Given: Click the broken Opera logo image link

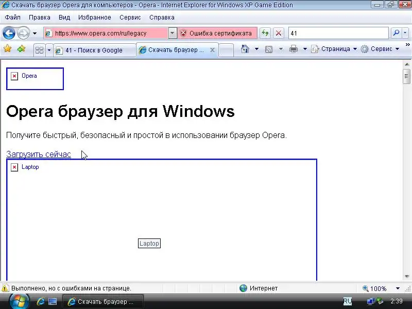Looking at the screenshot, I should tap(35, 79).
